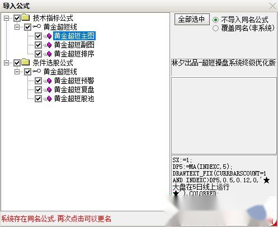
Task: Toggle the 黄金超短副图 checkbox
Action: tap(38, 45)
